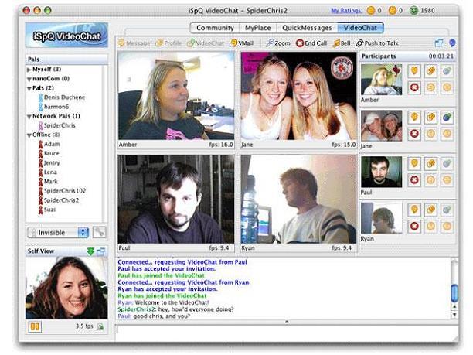Image resolution: width=473 pixels, height=355 pixels.
Task: Click the red X icon for Jane
Action: (414, 134)
